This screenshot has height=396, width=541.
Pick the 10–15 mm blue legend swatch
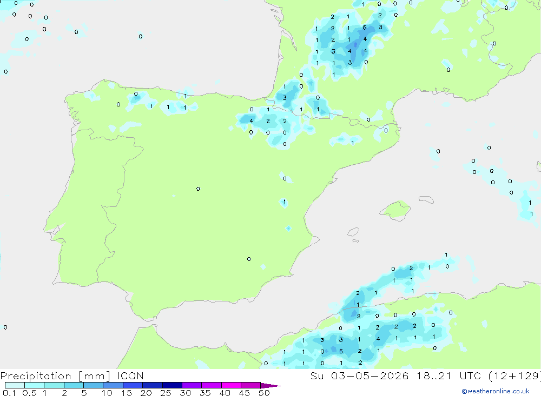113,385
